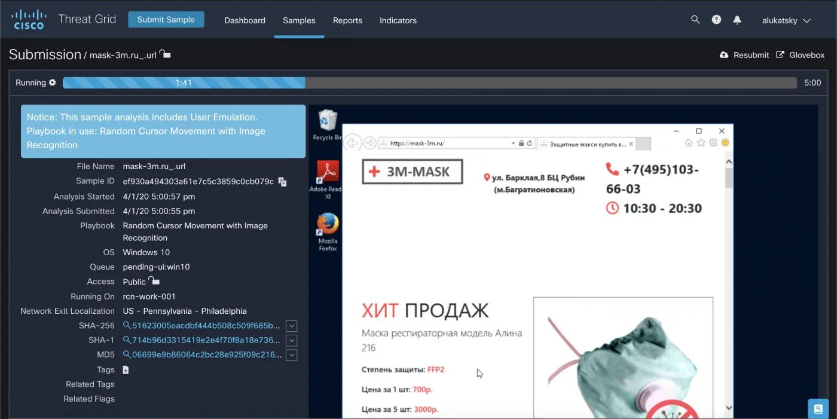Open the alukatsky user menu
The image size is (837, 419).
click(x=786, y=20)
